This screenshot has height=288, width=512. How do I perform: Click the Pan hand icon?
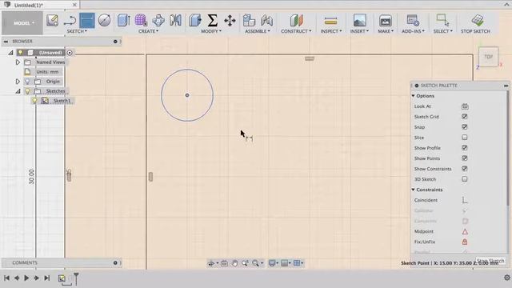[x=234, y=263]
